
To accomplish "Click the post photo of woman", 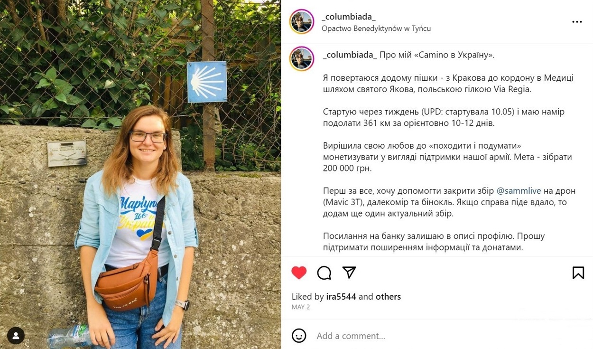I will [x=140, y=174].
